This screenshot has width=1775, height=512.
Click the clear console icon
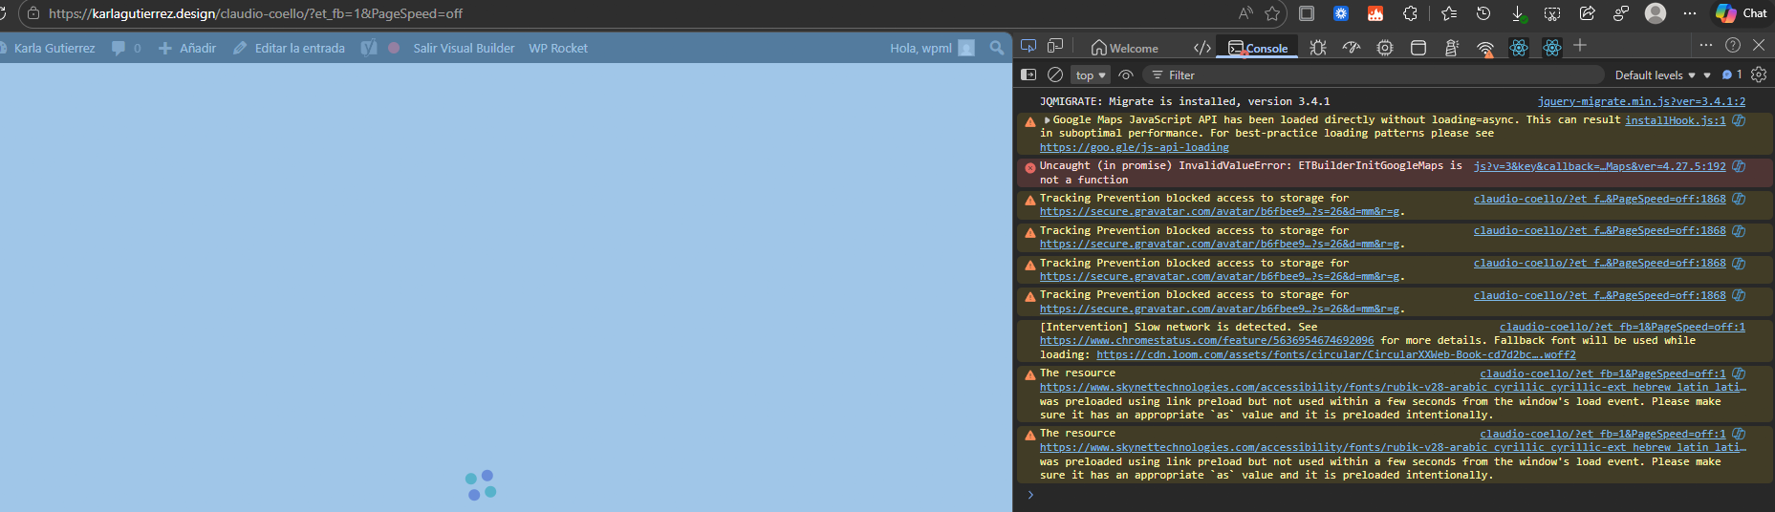coord(1055,75)
